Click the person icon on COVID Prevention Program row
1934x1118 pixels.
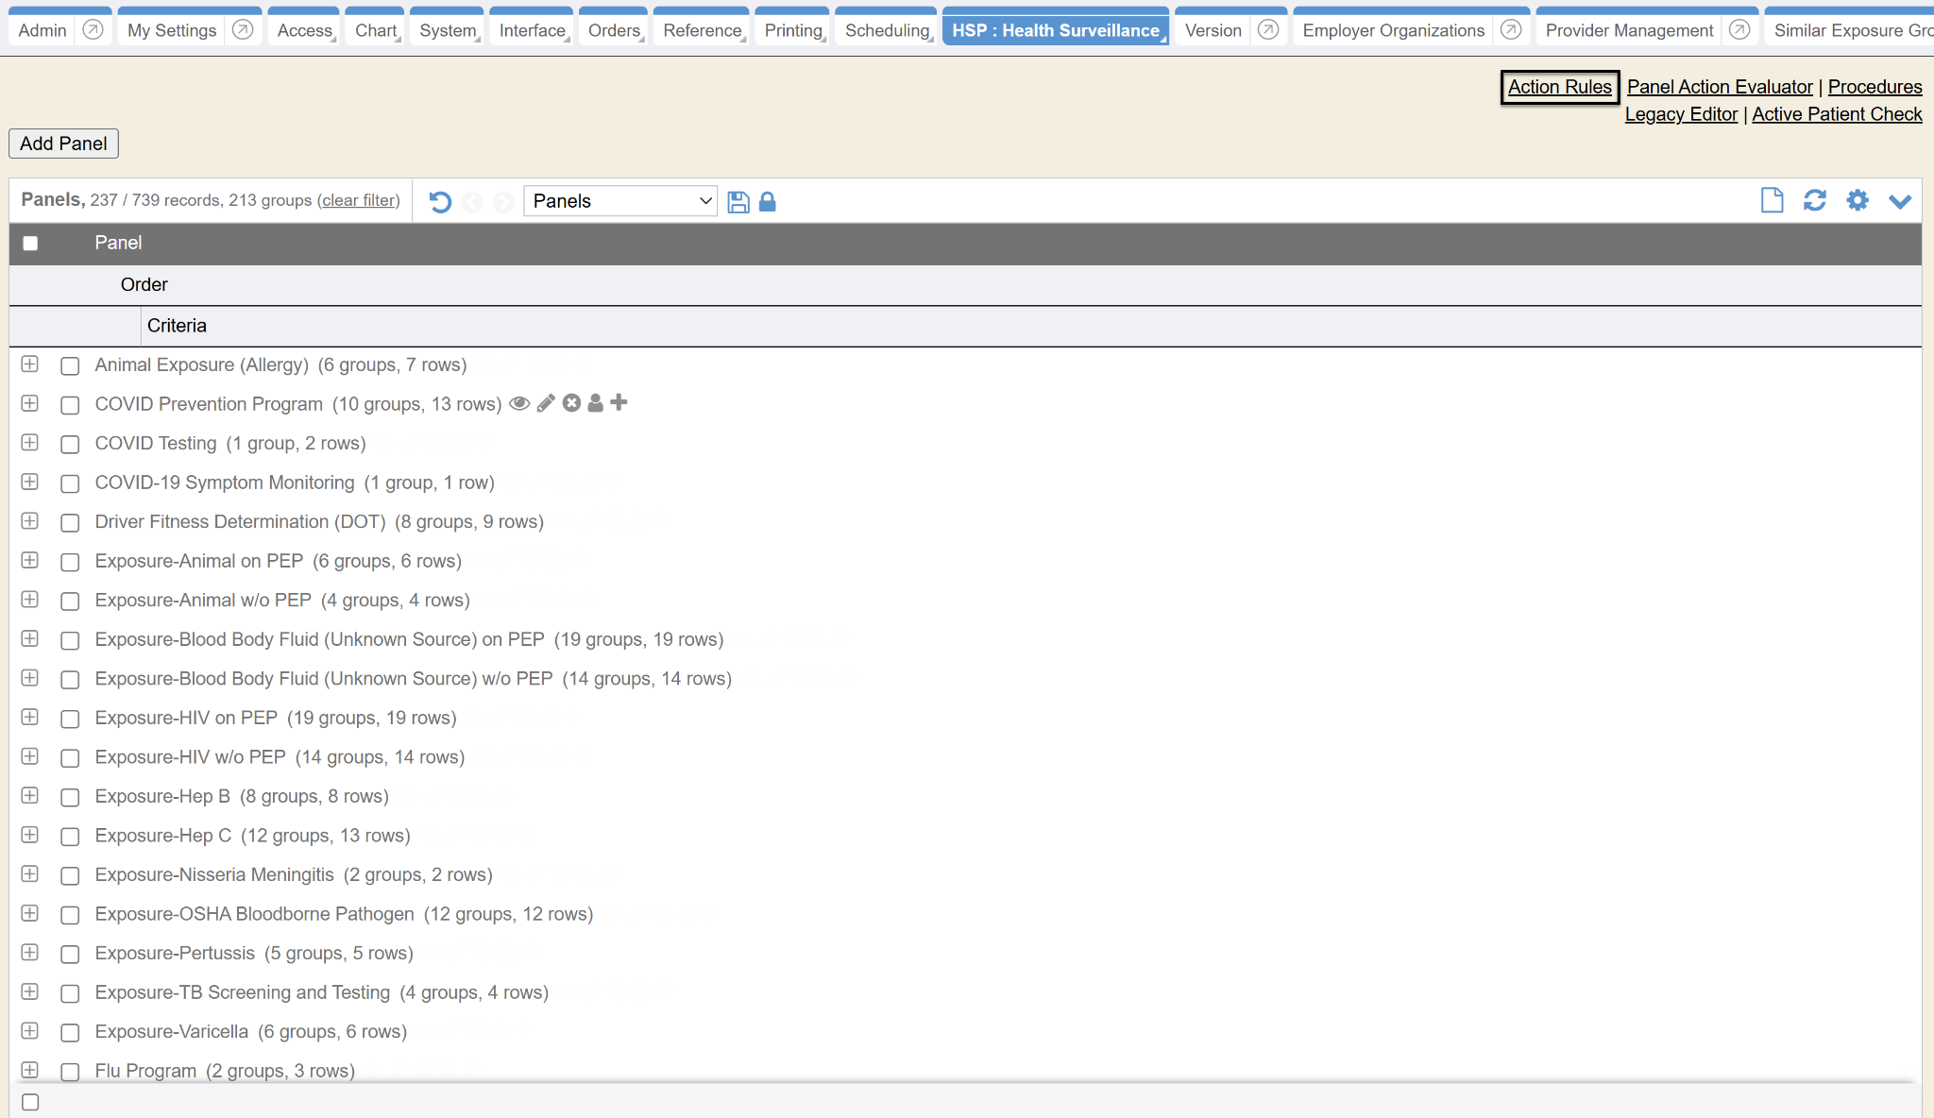pyautogui.click(x=595, y=403)
